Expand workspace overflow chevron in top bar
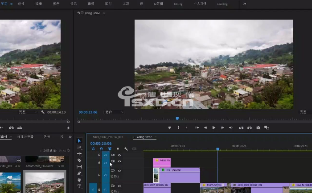This screenshot has height=193, width=312. [245, 4]
